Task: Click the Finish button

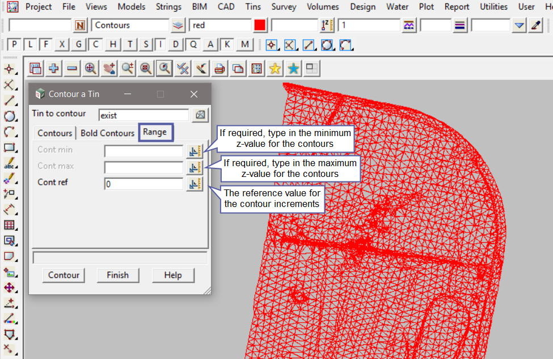Action: point(118,275)
